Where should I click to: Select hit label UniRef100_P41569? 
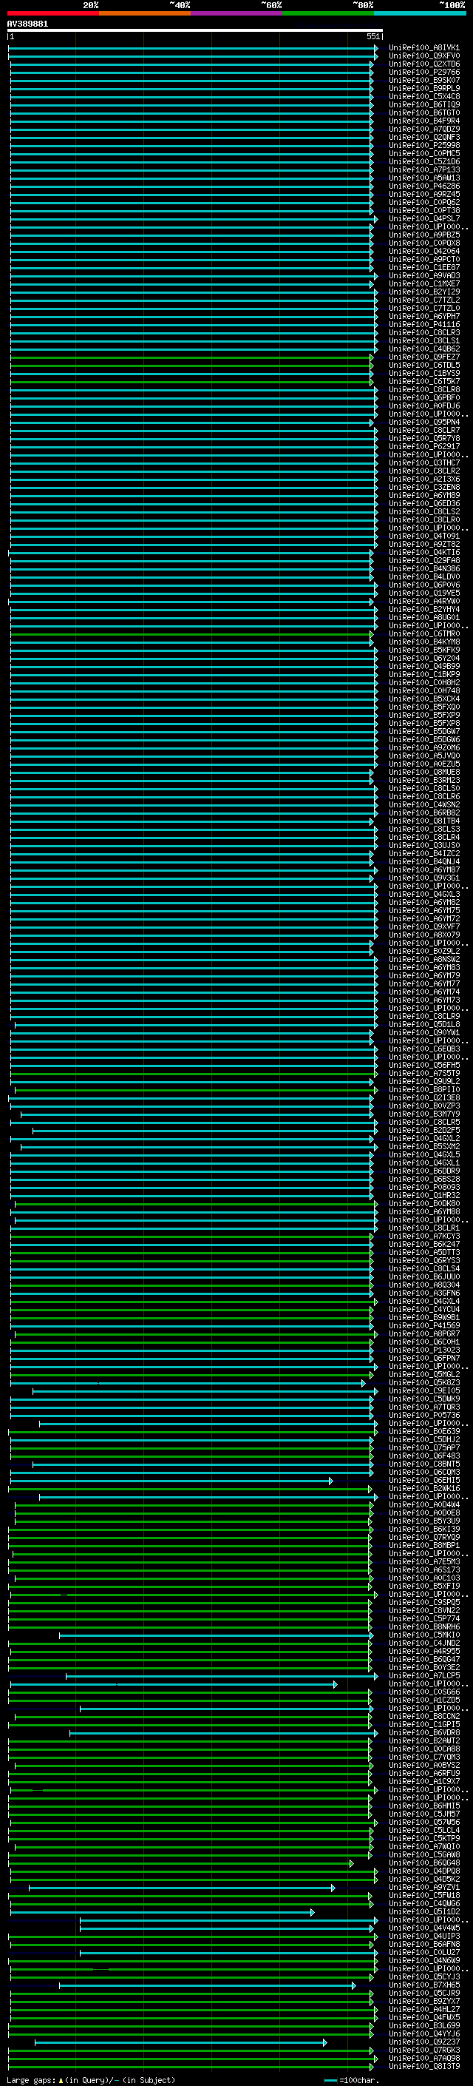423,1325
